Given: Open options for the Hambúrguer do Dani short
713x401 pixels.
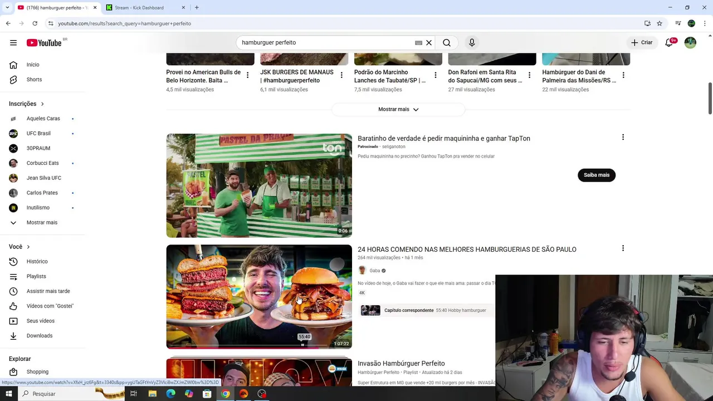Looking at the screenshot, I should (x=623, y=75).
